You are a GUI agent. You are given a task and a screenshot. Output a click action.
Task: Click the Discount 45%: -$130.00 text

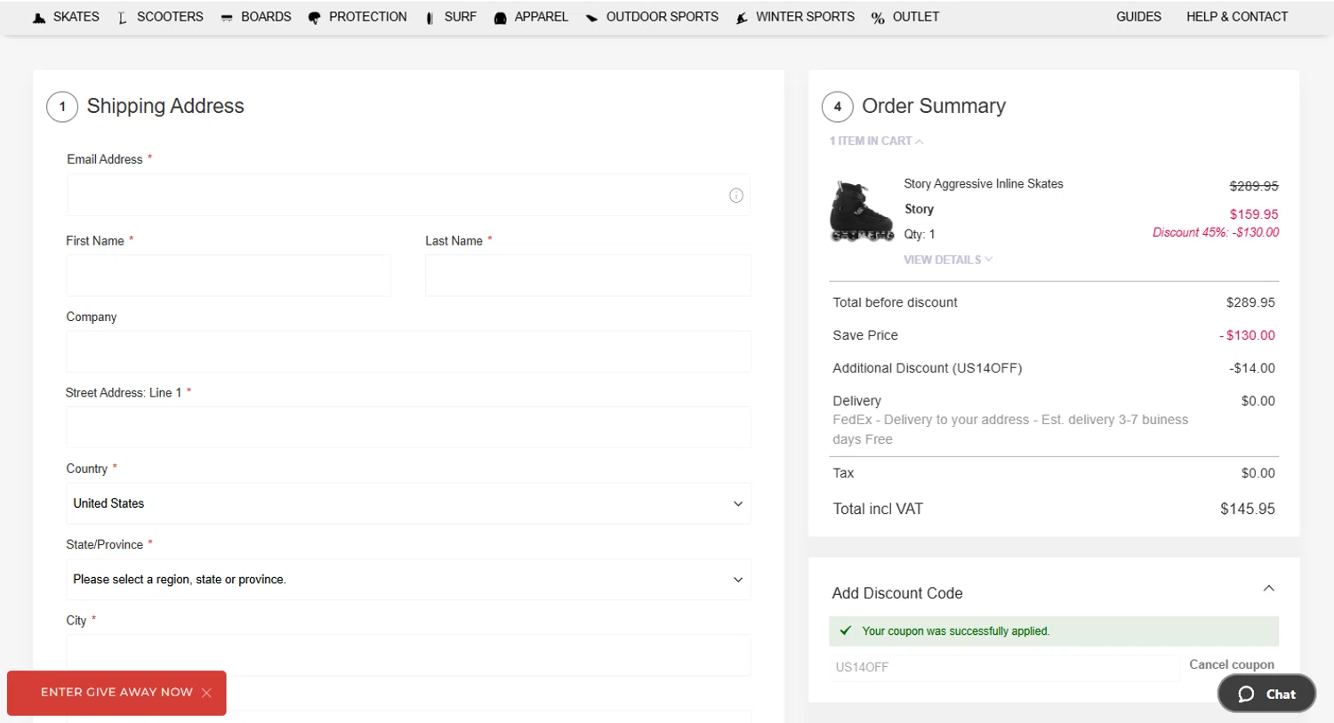[x=1216, y=232]
